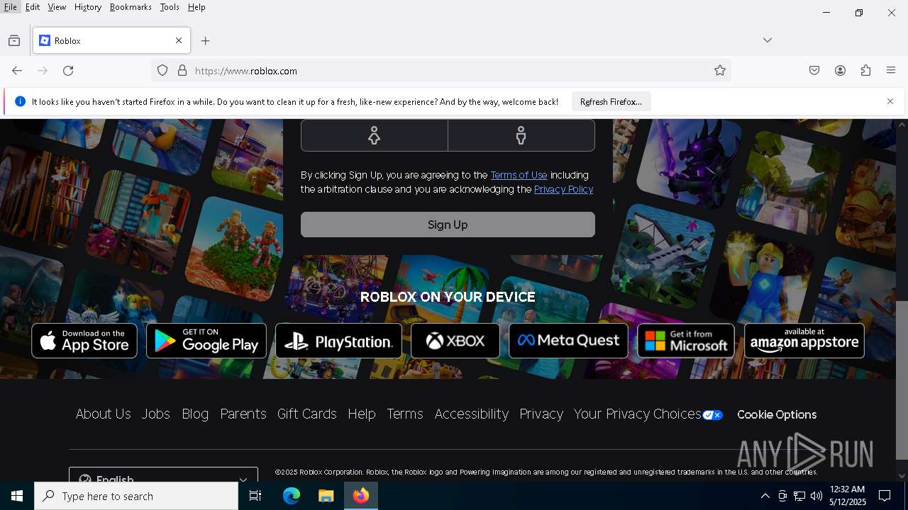Open the File menu
Image resolution: width=908 pixels, height=510 pixels.
click(x=11, y=7)
